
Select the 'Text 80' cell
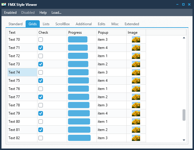[x=22, y=121]
